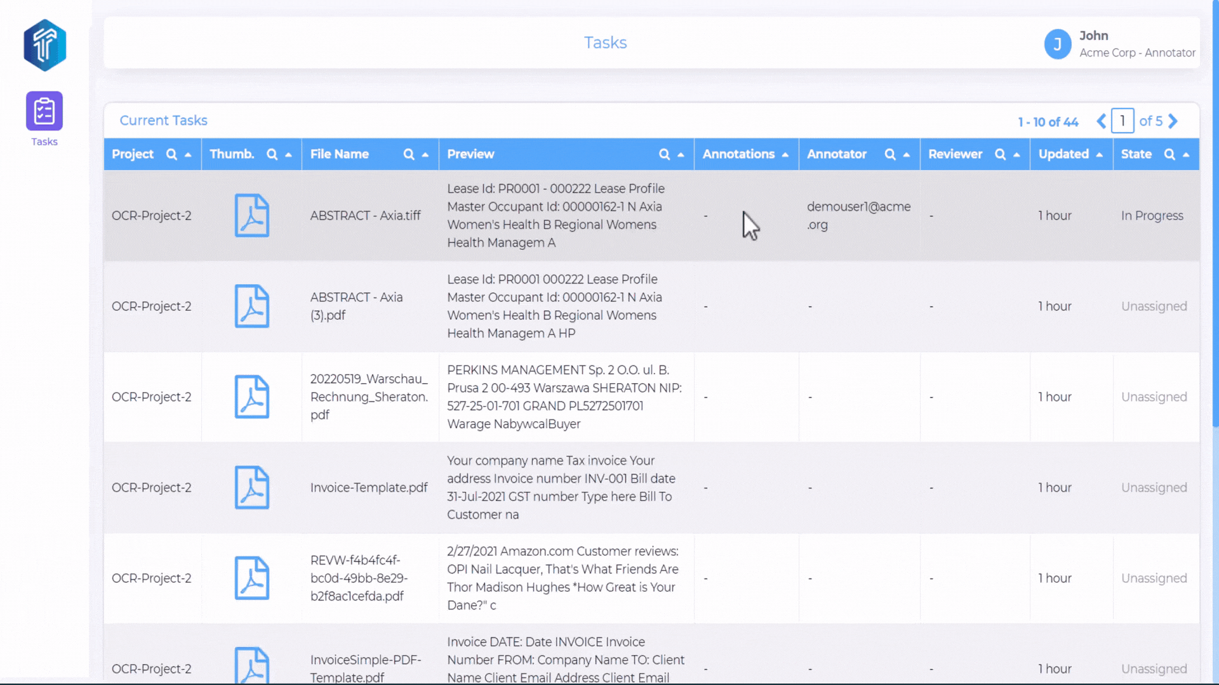1219x685 pixels.
Task: Click the 1 - 10 of 44 counter
Action: click(x=1048, y=122)
